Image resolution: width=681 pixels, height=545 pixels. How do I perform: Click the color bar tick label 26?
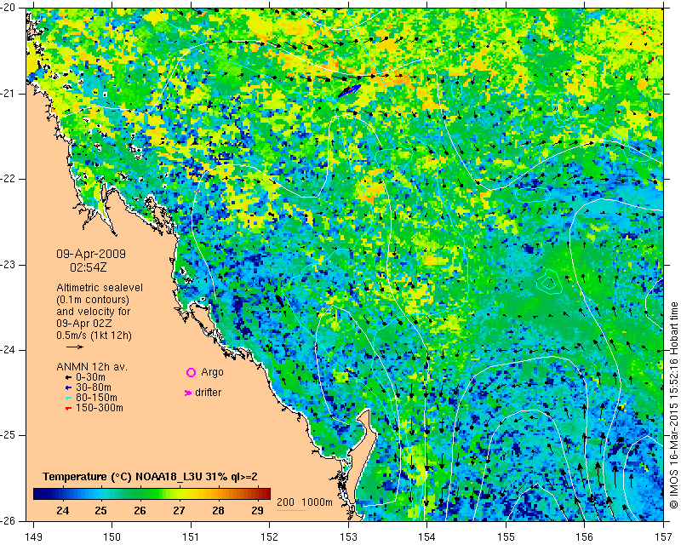coord(140,510)
